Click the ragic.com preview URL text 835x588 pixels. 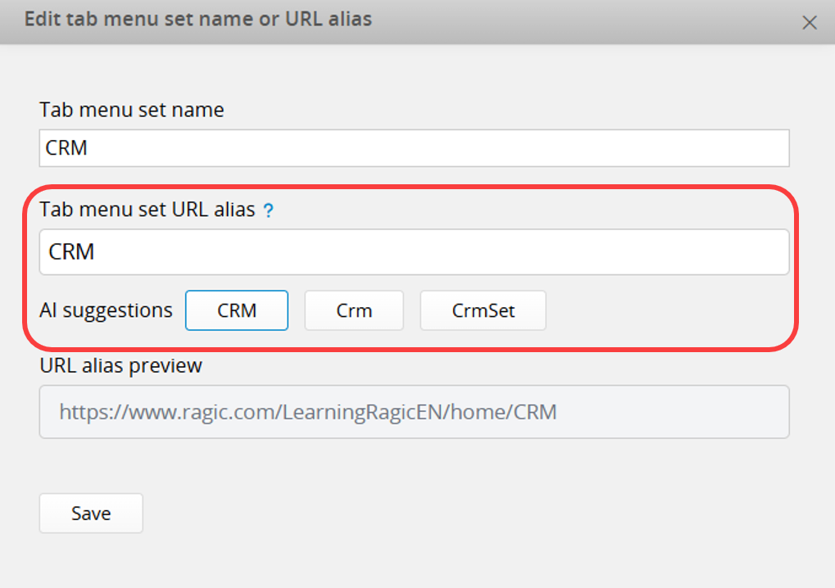[x=308, y=412]
